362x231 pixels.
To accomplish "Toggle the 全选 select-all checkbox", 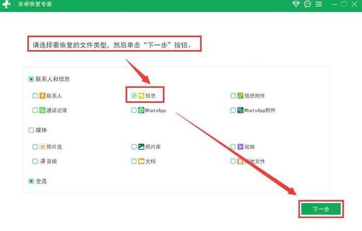I will 31,181.
